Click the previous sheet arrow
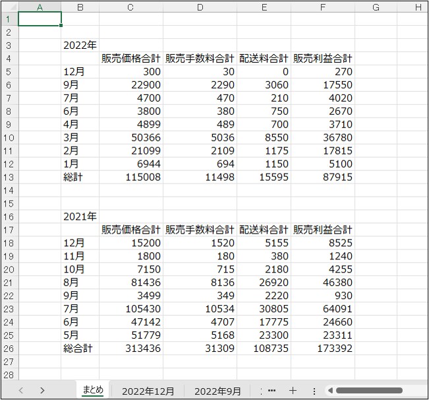 [21, 390]
